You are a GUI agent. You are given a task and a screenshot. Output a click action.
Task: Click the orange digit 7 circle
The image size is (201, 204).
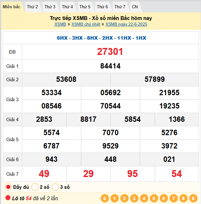coord(173,198)
